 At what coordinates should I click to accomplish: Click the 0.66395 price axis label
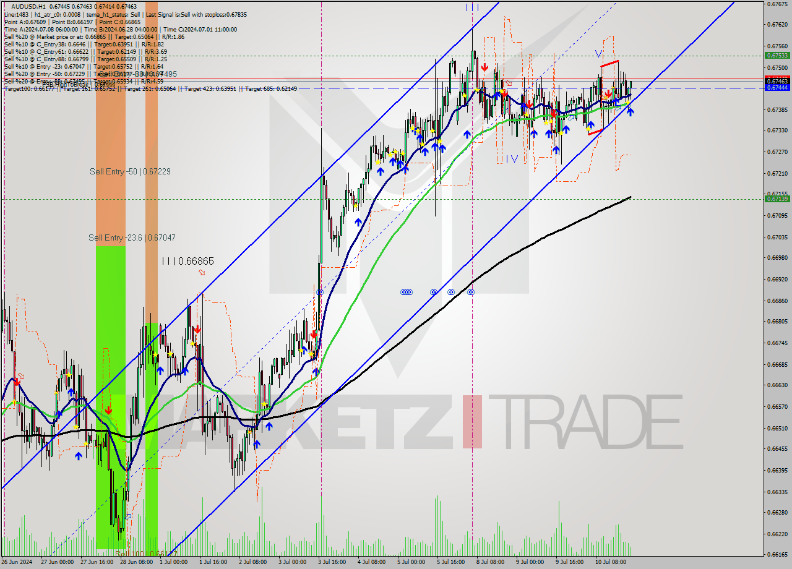pyautogui.click(x=777, y=470)
